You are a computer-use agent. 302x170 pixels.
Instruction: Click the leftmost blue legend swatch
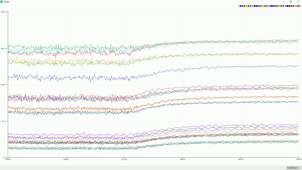[240, 6]
